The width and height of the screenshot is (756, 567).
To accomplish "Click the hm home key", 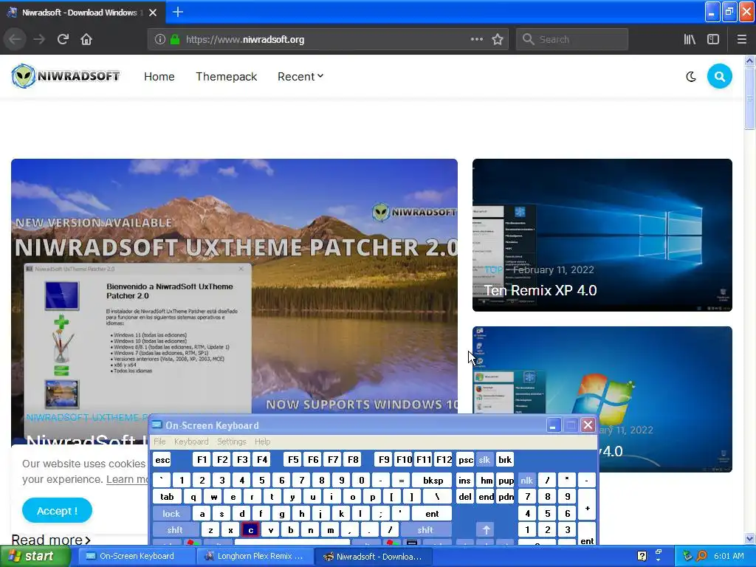I will [486, 480].
